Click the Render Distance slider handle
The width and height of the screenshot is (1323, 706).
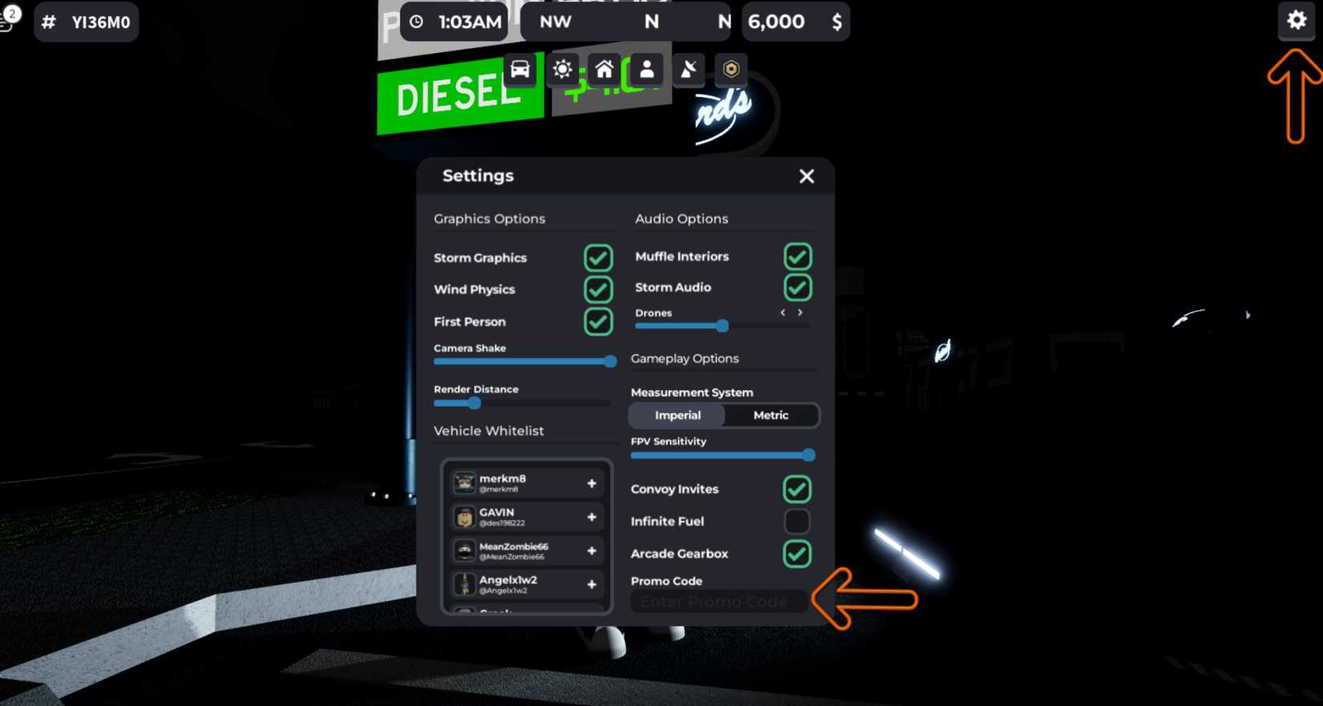[x=475, y=403]
